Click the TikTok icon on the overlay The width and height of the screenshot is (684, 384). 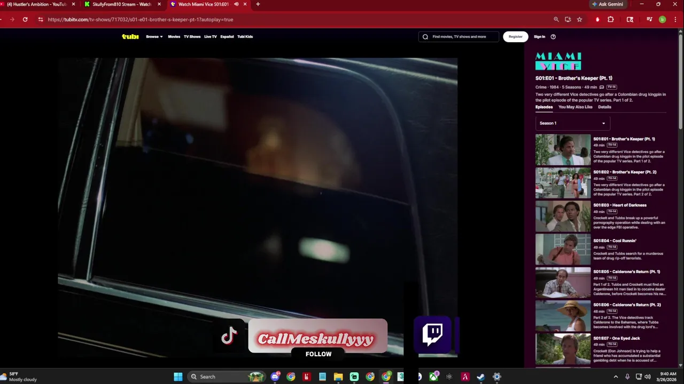[229, 336]
